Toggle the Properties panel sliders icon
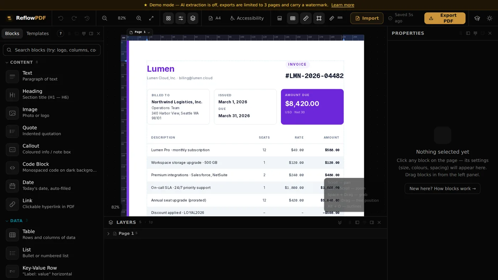Viewport: 498px width, 280px height. tap(181, 18)
